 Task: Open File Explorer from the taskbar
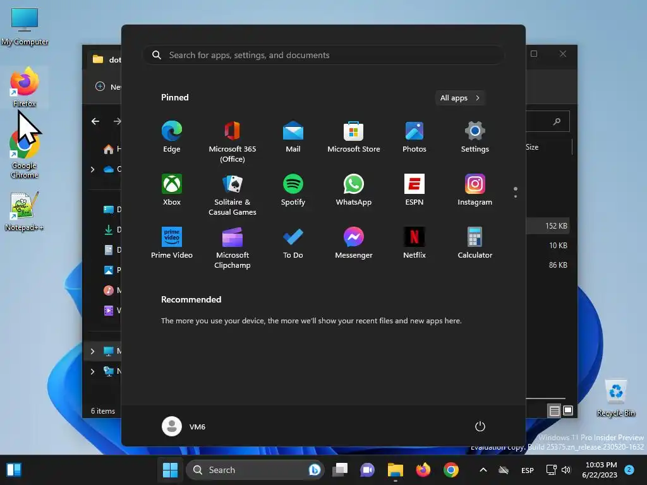396,470
